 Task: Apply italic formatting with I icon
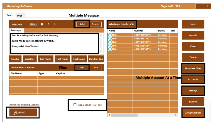[x=48, y=24]
